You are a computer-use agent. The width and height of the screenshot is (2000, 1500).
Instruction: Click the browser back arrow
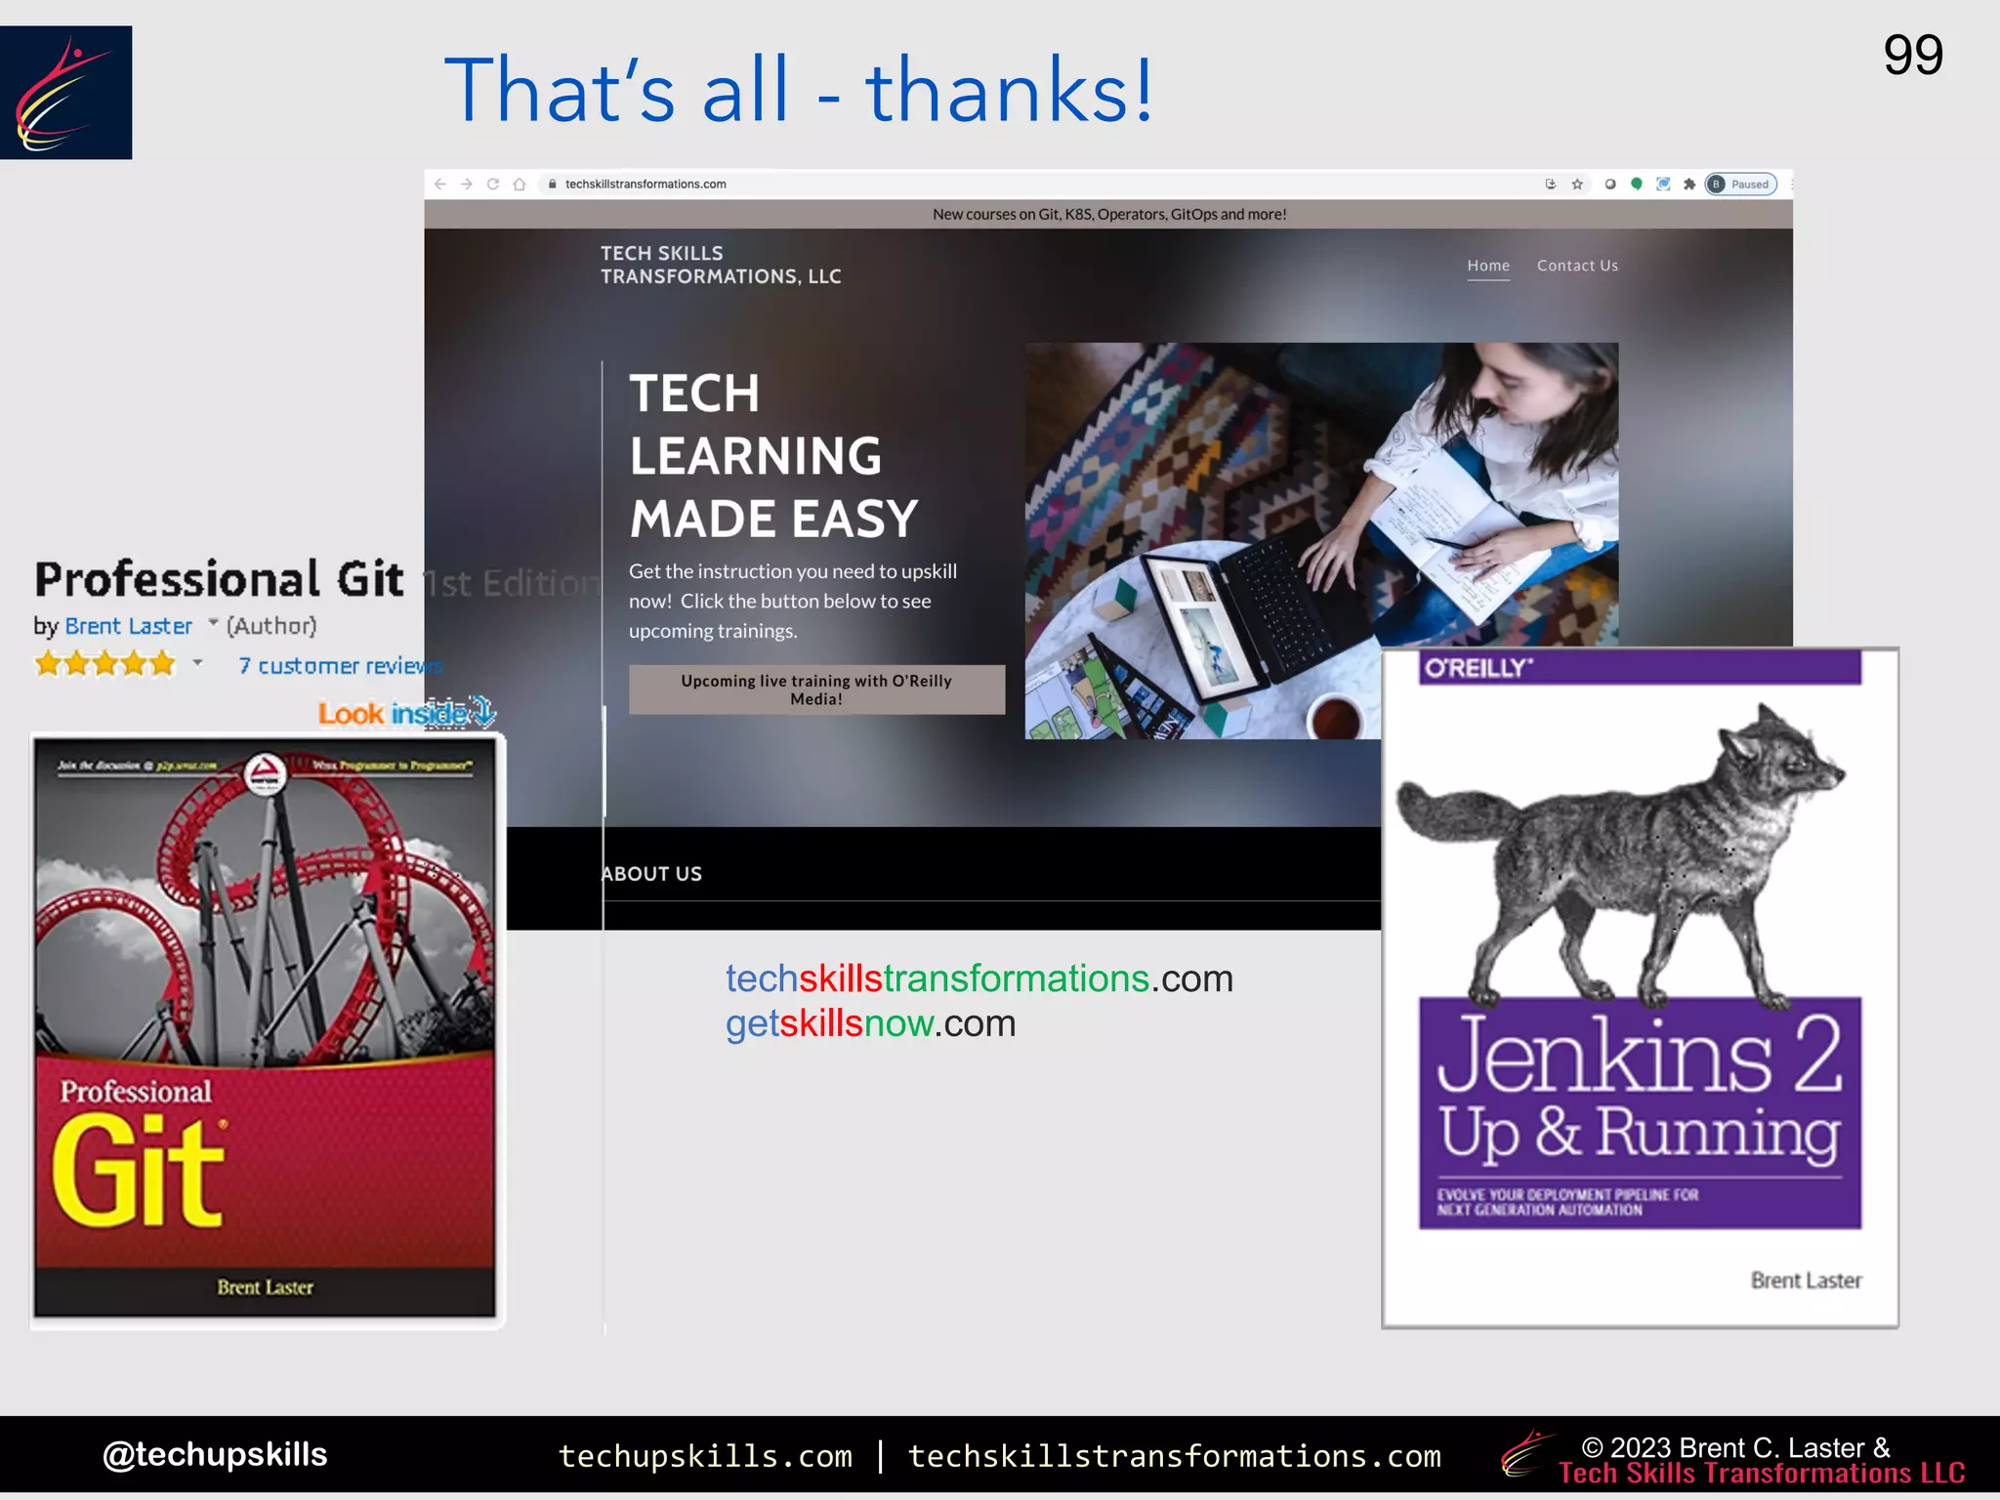pyautogui.click(x=439, y=184)
